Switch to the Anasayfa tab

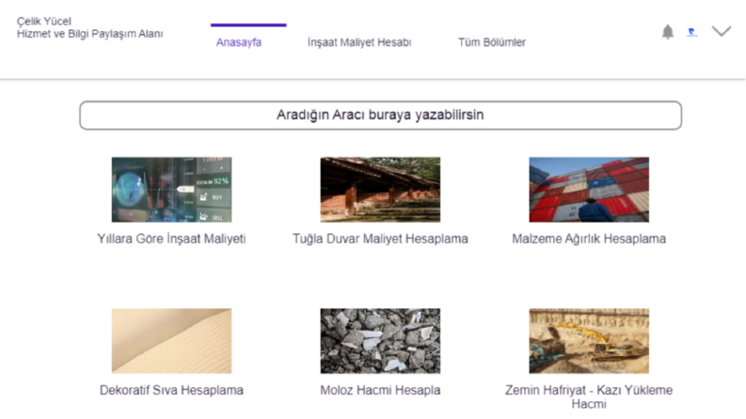239,42
